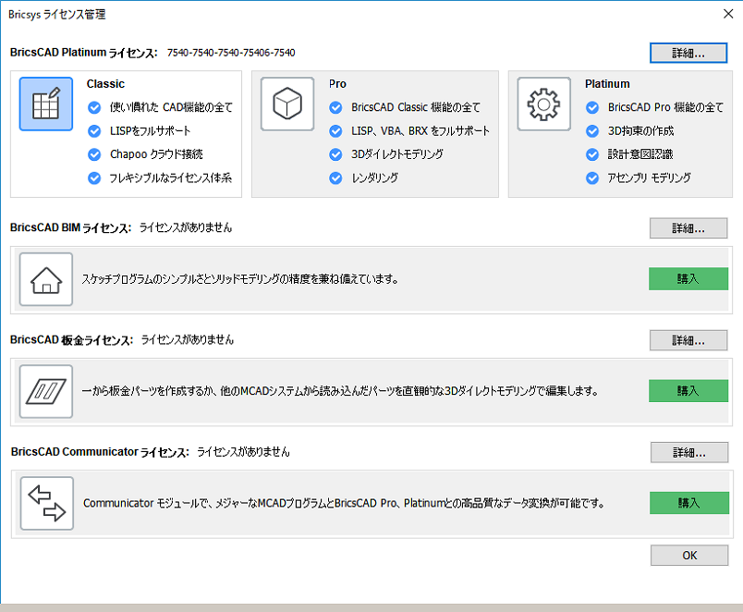The image size is (743, 612).
Task: Open details for BricsCAD Communicator license
Action: click(689, 453)
